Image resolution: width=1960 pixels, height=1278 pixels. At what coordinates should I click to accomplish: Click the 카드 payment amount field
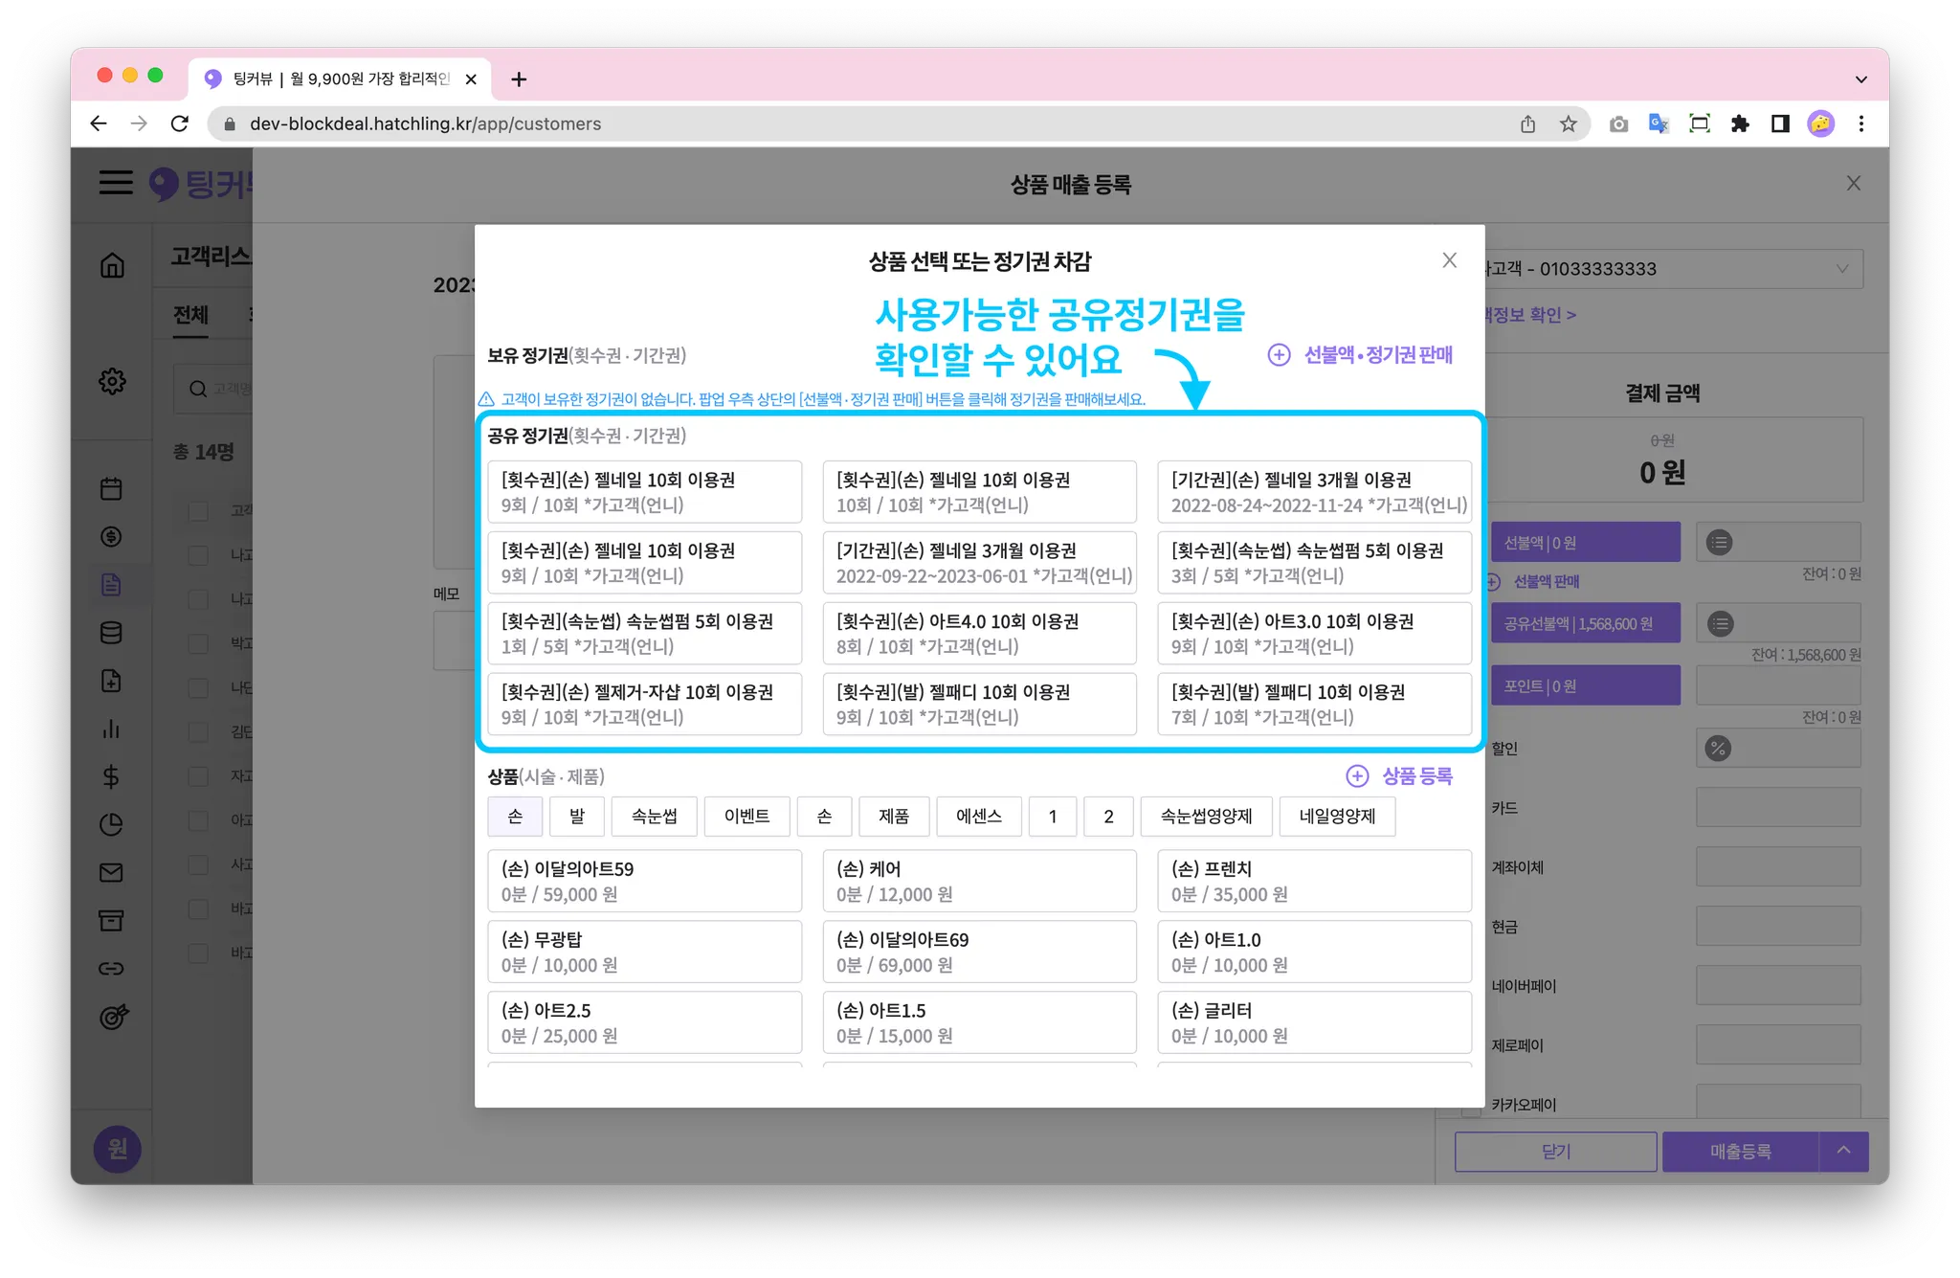[x=1777, y=808]
